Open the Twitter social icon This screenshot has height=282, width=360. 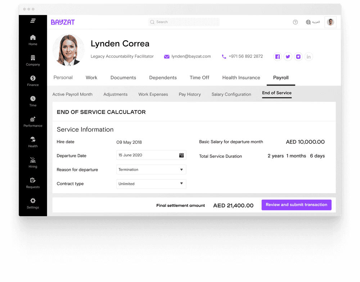288,57
